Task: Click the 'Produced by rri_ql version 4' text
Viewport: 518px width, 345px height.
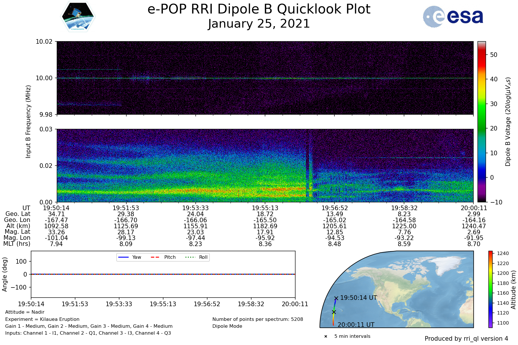Action: click(466, 339)
